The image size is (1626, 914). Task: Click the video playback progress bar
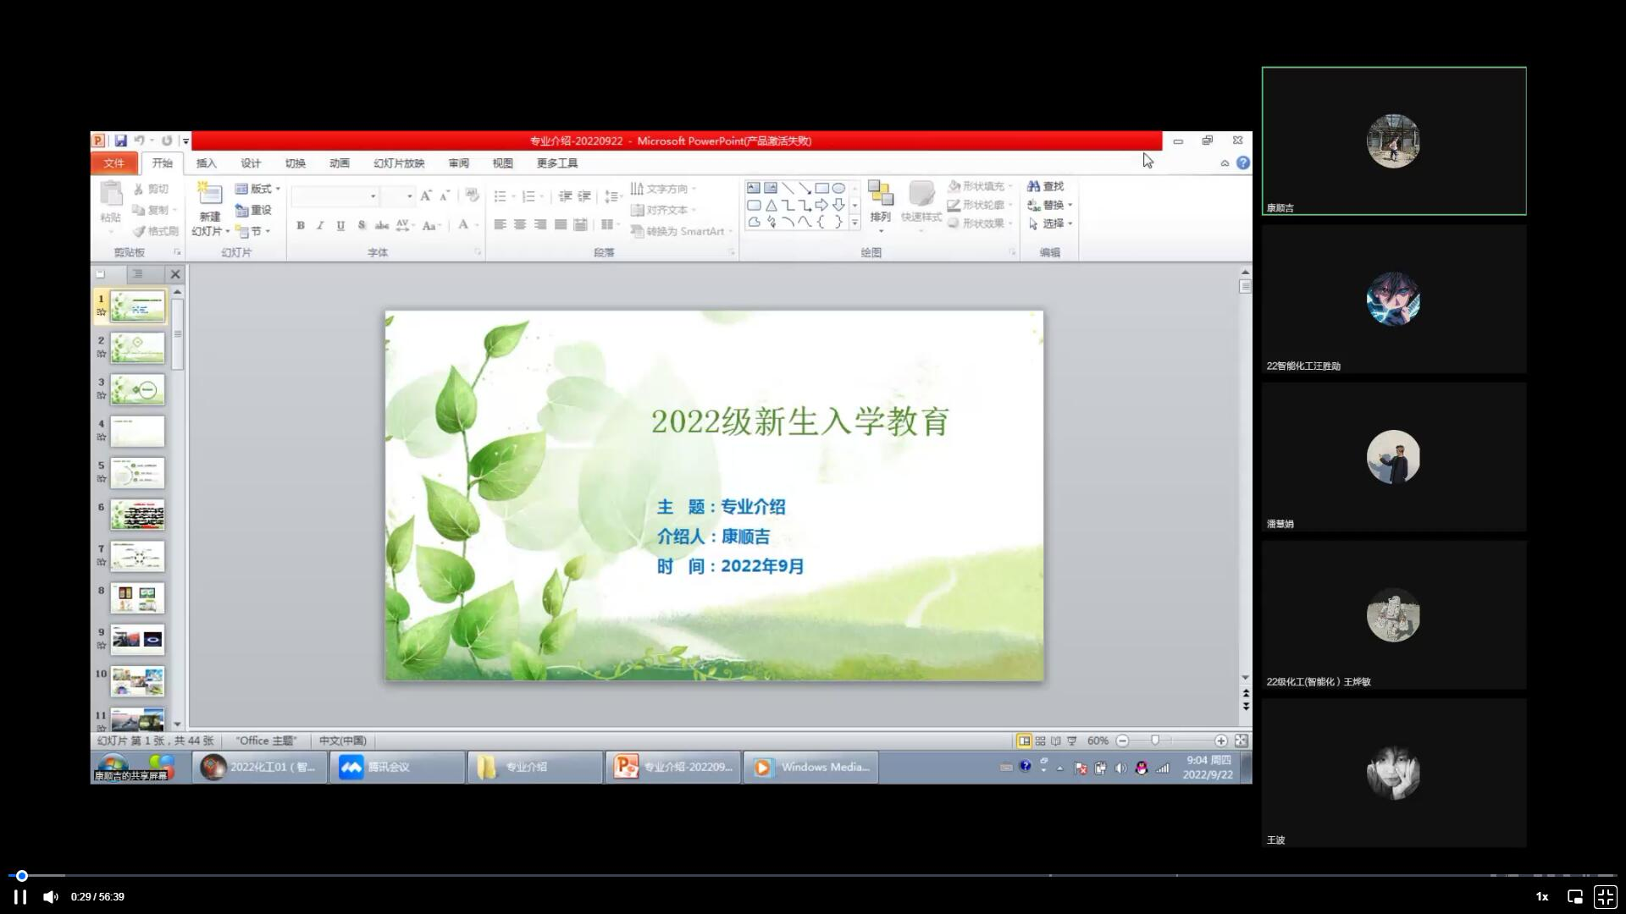(813, 875)
